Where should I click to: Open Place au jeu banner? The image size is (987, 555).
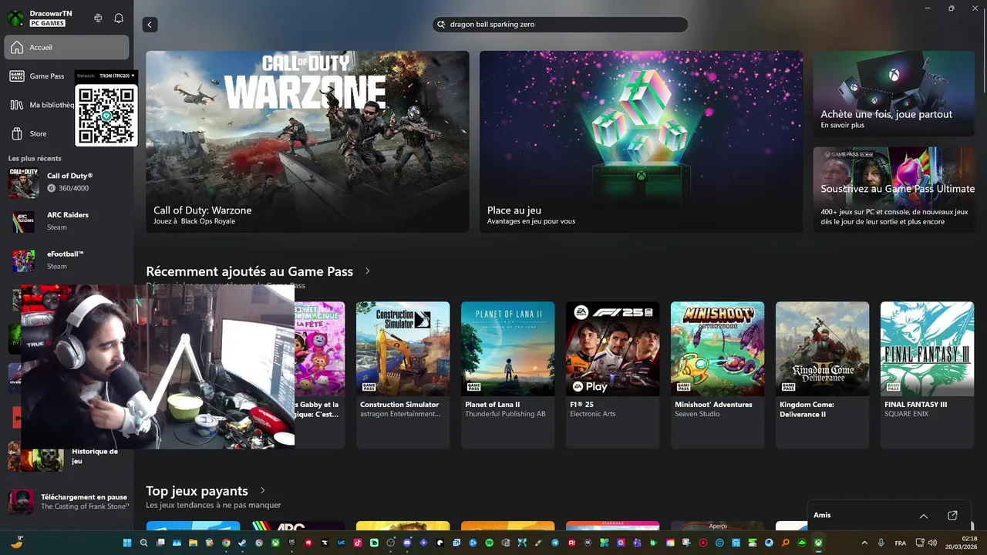click(641, 142)
